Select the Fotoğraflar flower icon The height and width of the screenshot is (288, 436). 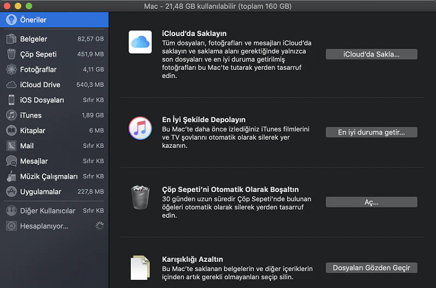pyautogui.click(x=11, y=70)
